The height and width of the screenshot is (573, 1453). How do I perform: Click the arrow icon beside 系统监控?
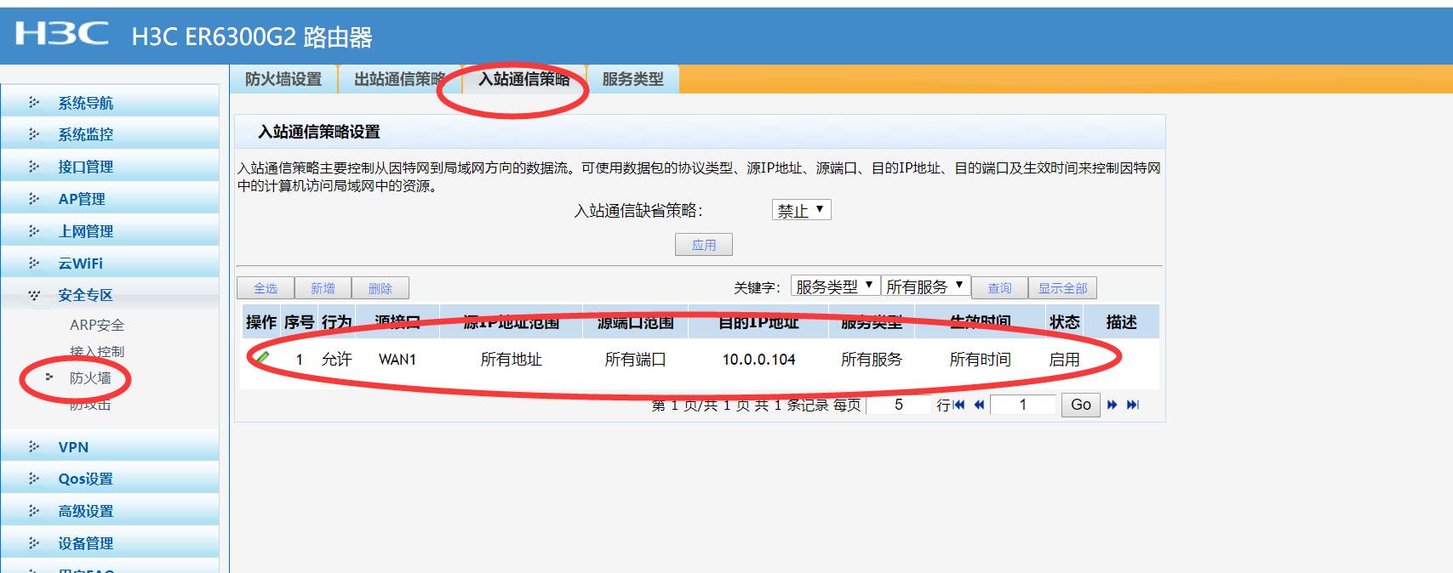pyautogui.click(x=34, y=133)
